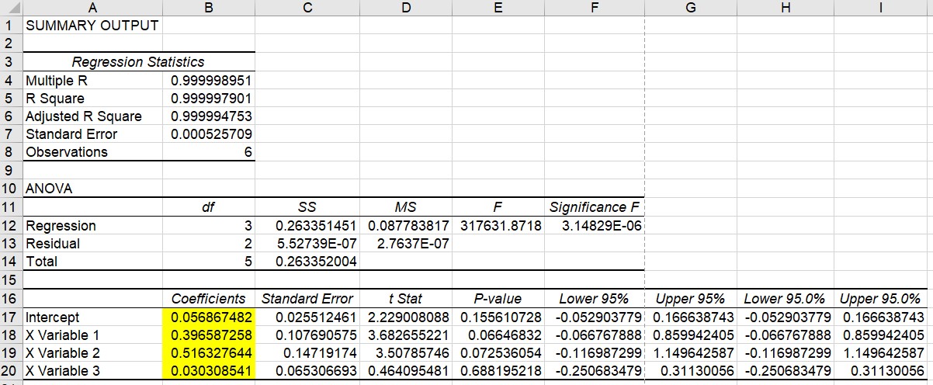Select Multiple R value 0.999998951
This screenshot has width=933, height=385.
(209, 80)
